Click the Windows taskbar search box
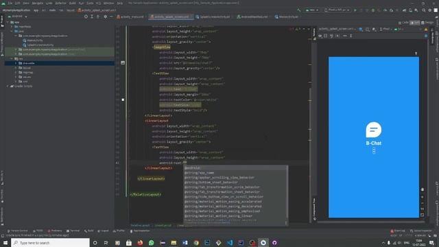The width and height of the screenshot is (439, 247). pyautogui.click(x=50, y=242)
